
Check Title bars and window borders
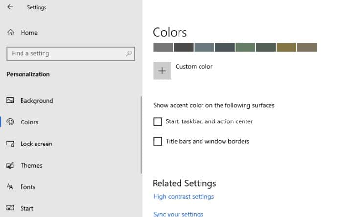point(157,141)
